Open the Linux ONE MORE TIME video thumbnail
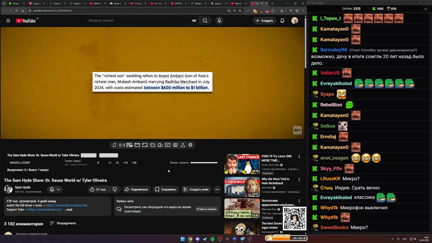432x243 pixels. point(242,164)
